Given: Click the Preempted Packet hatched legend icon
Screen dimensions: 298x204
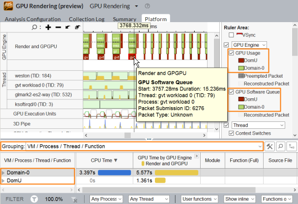Looking at the screenshot, I should (x=241, y=76).
